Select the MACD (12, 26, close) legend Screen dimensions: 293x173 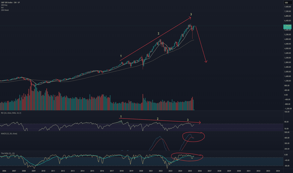(9, 134)
